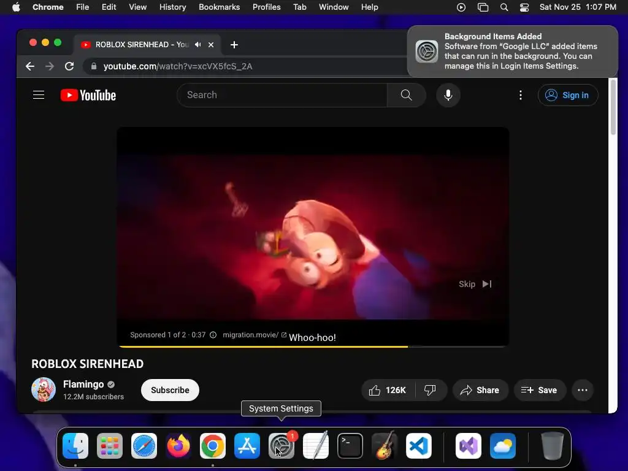The height and width of the screenshot is (471, 628).
Task: Mute the tab using the speaker icon
Action: click(198, 44)
